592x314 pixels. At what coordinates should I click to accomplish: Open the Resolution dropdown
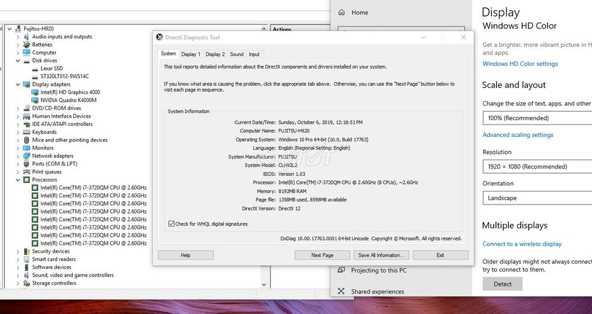(538, 167)
